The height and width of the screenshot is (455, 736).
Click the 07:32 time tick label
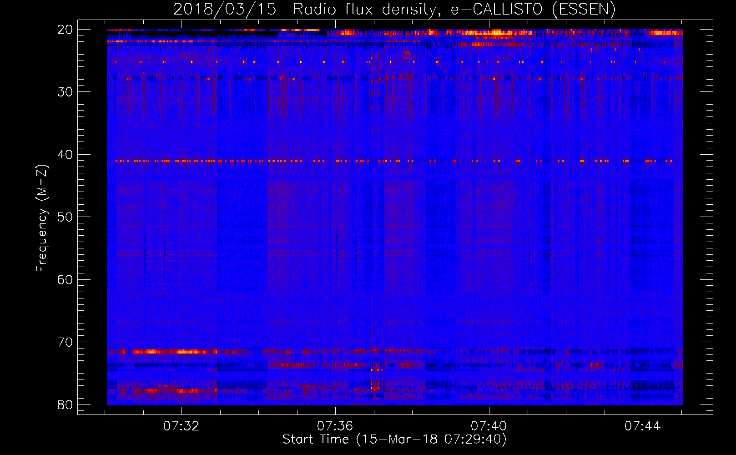point(181,426)
